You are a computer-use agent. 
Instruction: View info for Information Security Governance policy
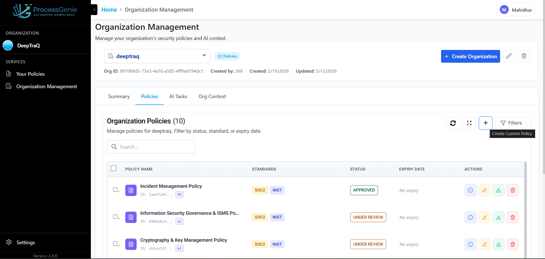click(470, 217)
